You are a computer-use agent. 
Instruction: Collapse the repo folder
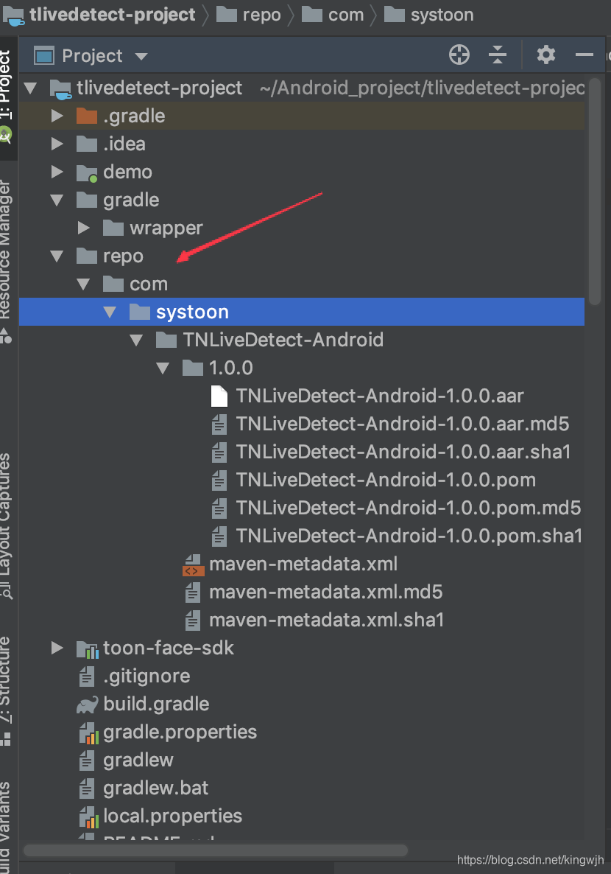(x=57, y=256)
